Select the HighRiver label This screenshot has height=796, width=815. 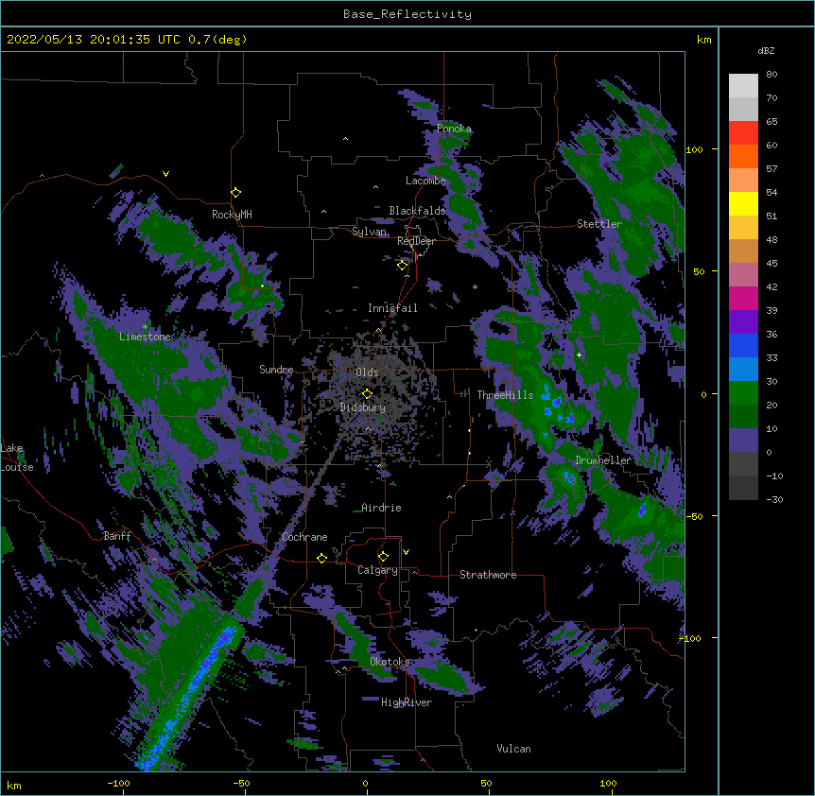[407, 702]
